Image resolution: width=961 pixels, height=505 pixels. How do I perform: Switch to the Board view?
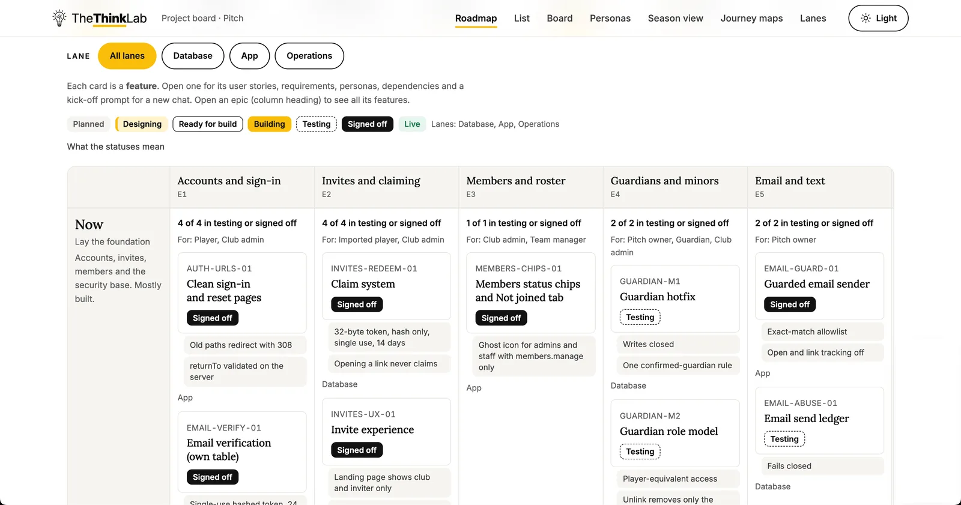(x=559, y=19)
